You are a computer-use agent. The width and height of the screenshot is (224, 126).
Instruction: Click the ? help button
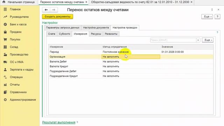pyautogui.click(x=217, y=16)
